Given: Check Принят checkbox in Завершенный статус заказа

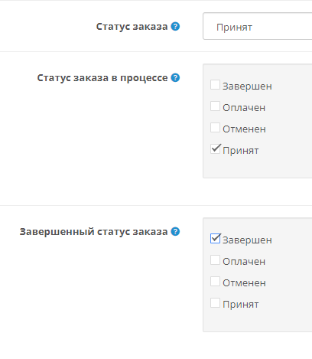Looking at the screenshot, I should 215,303.
